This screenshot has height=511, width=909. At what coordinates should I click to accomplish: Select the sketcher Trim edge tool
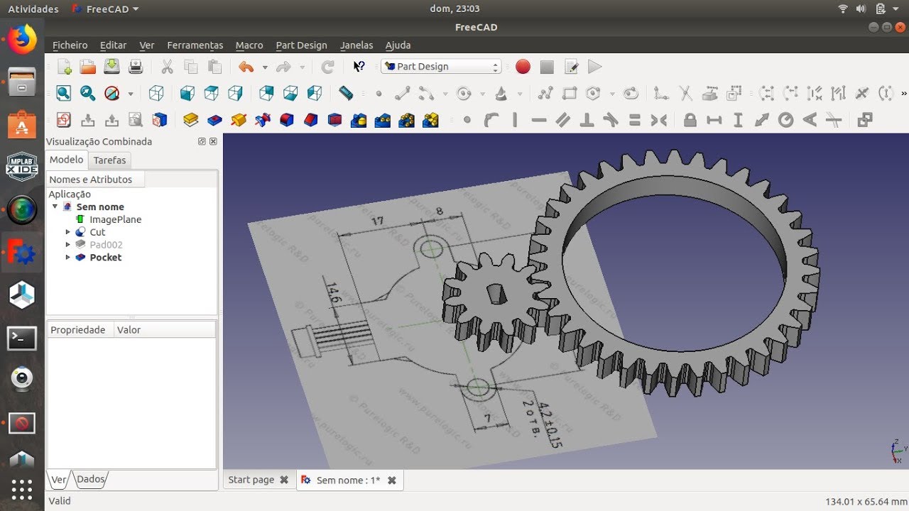(685, 93)
